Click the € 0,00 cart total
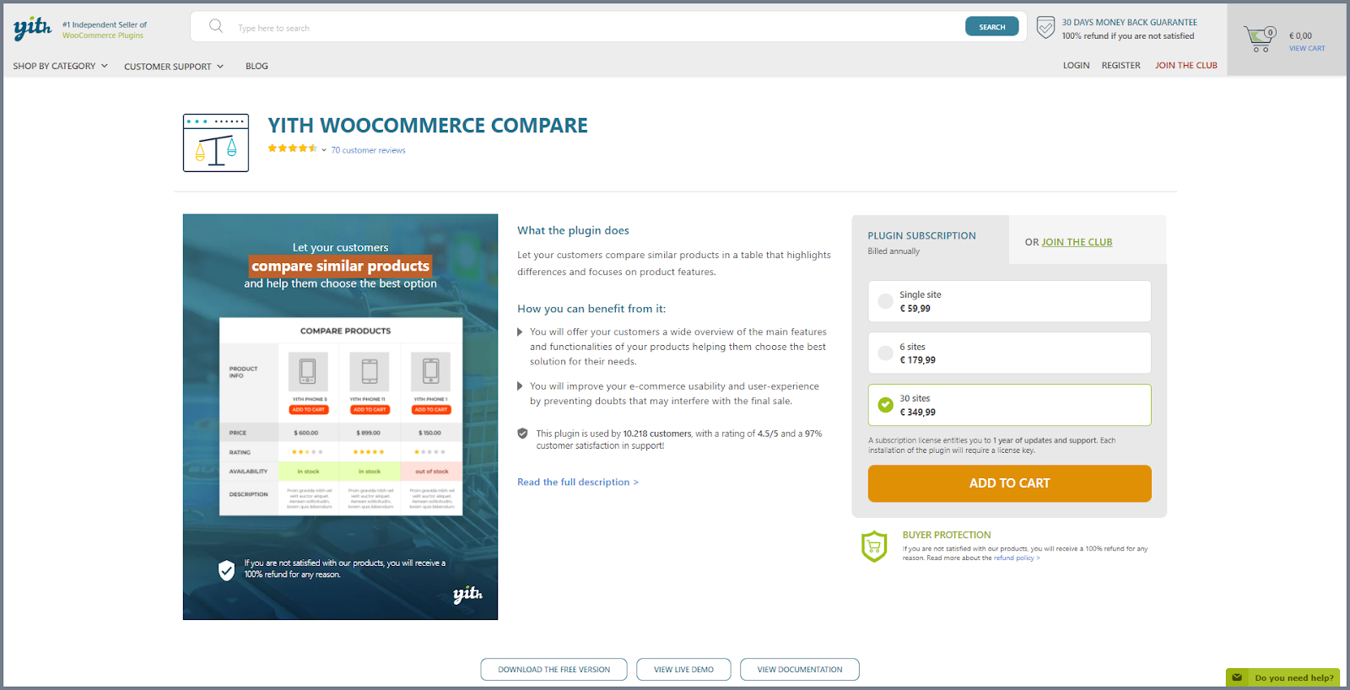This screenshot has height=690, width=1350. click(x=1300, y=35)
